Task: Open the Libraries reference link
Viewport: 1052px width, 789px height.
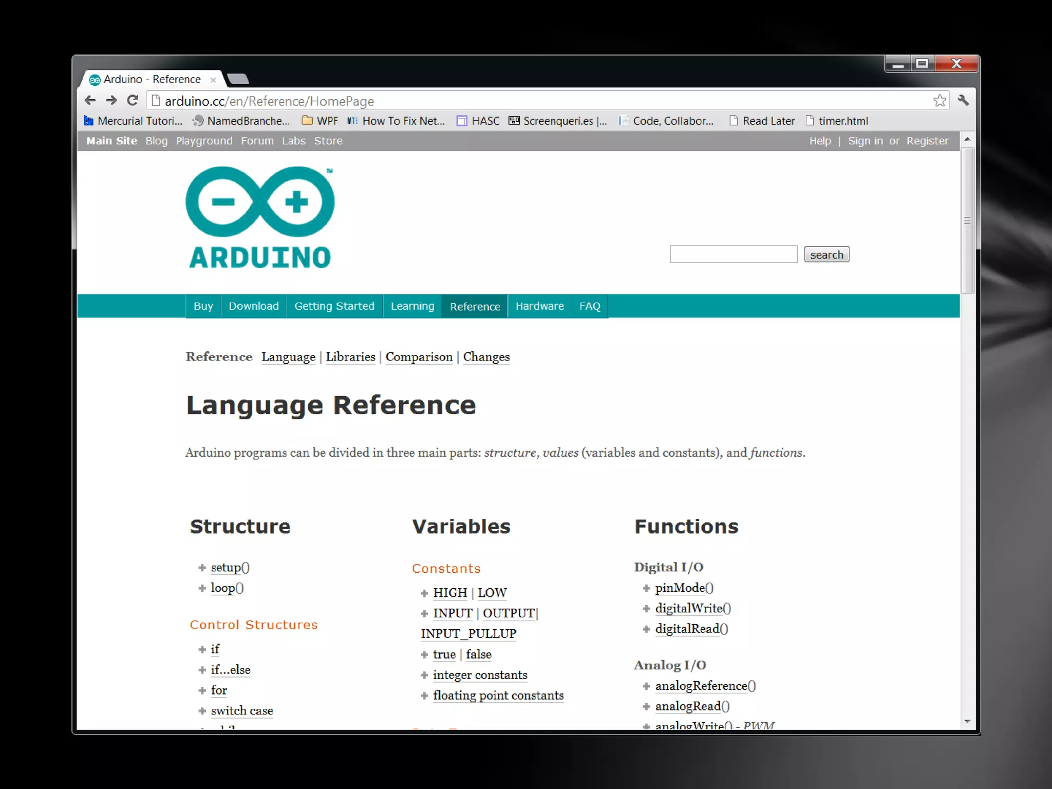Action: [x=350, y=357]
